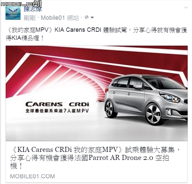192x184 pixels.
Task: Click the MOBILE01.COM domain label
Action: (x=32, y=176)
